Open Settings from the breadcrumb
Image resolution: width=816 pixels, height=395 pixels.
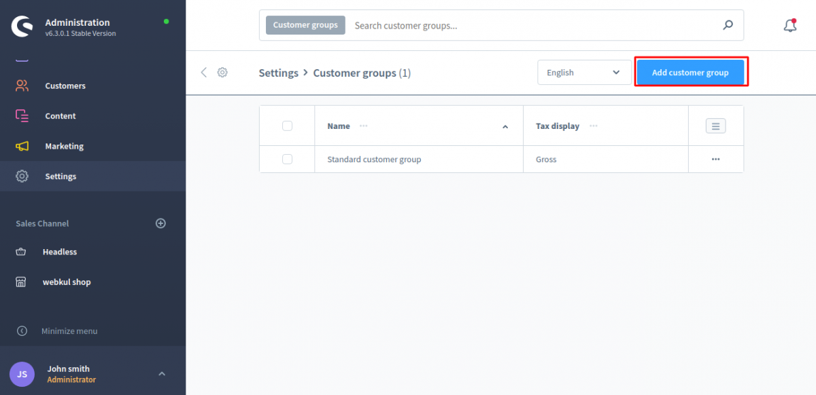[278, 72]
